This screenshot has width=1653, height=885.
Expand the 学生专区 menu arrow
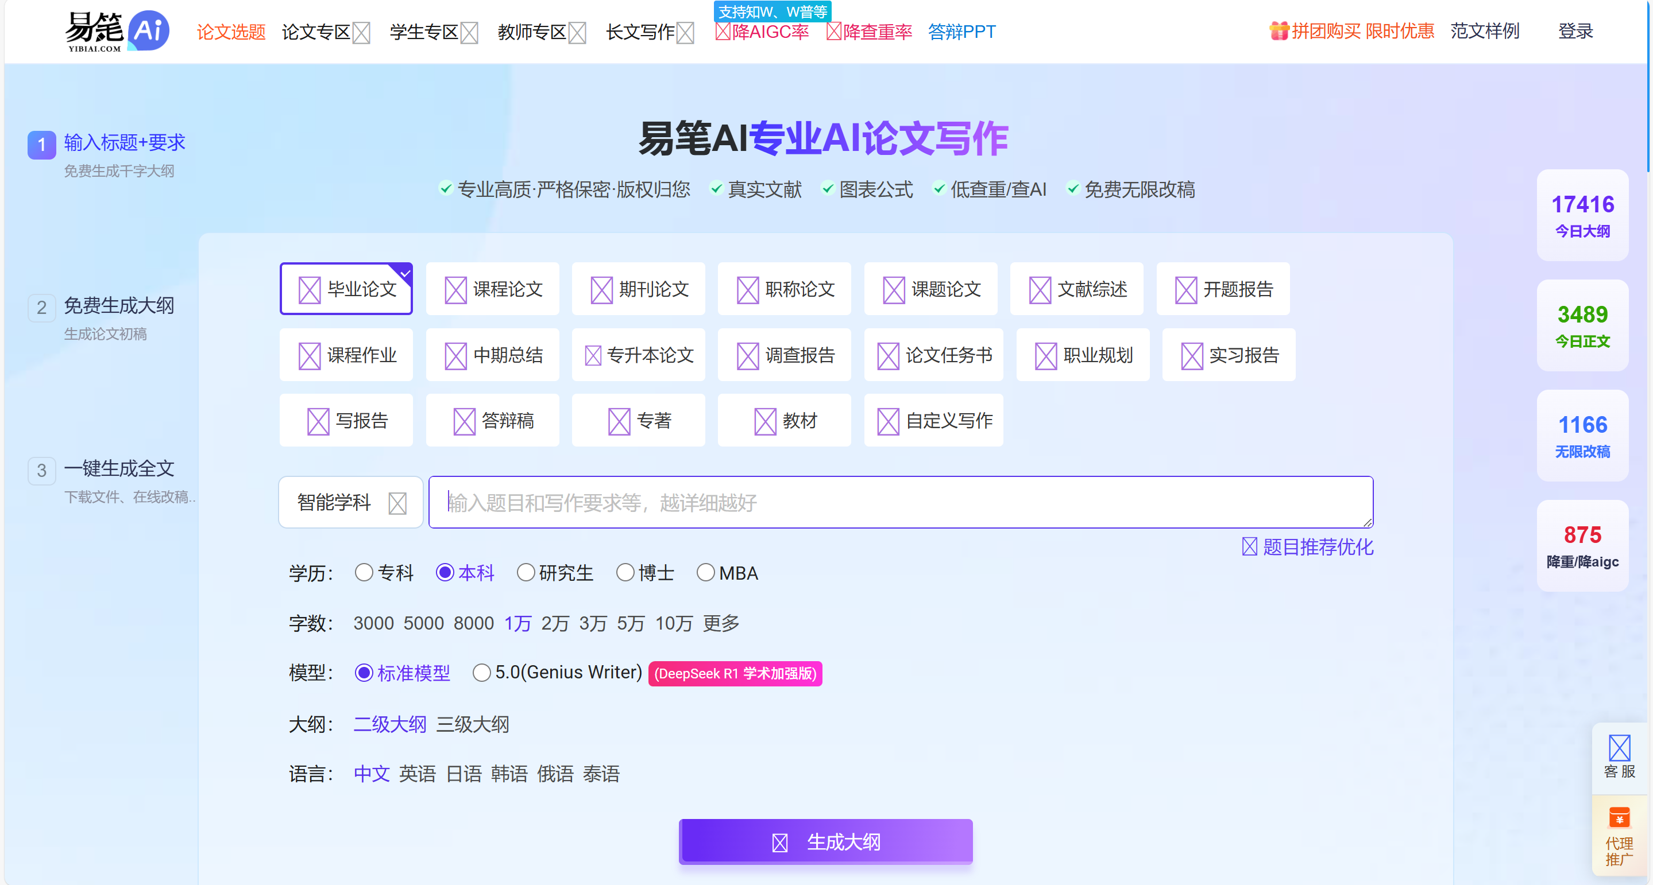(x=469, y=32)
